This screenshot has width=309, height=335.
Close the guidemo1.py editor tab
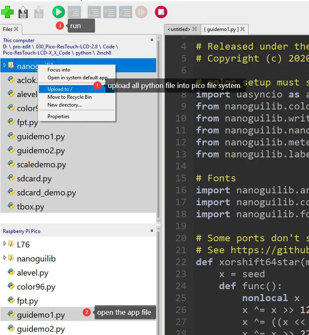tap(242, 29)
